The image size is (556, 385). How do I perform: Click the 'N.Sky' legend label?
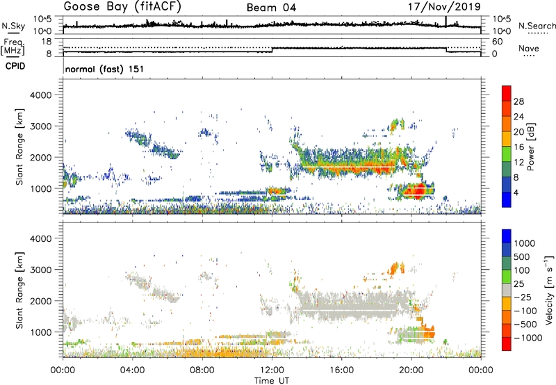[x=13, y=26]
